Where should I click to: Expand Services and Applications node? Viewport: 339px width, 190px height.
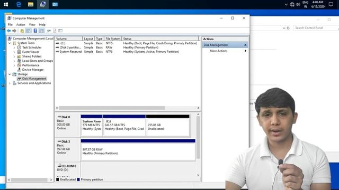pos(10,83)
